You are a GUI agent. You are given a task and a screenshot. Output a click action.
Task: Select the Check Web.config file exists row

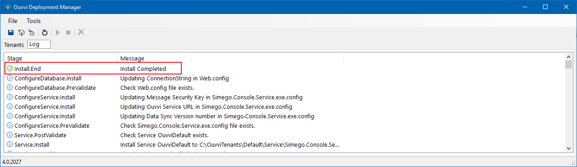tap(284, 88)
